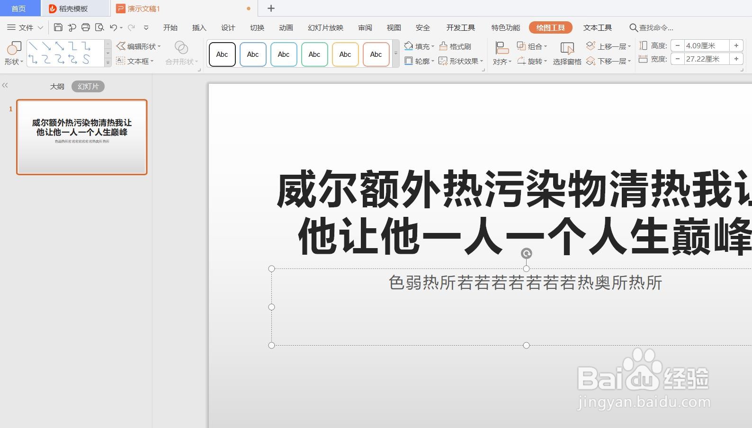
Task: Select the elbow arrow connector shape
Action: (x=86, y=46)
